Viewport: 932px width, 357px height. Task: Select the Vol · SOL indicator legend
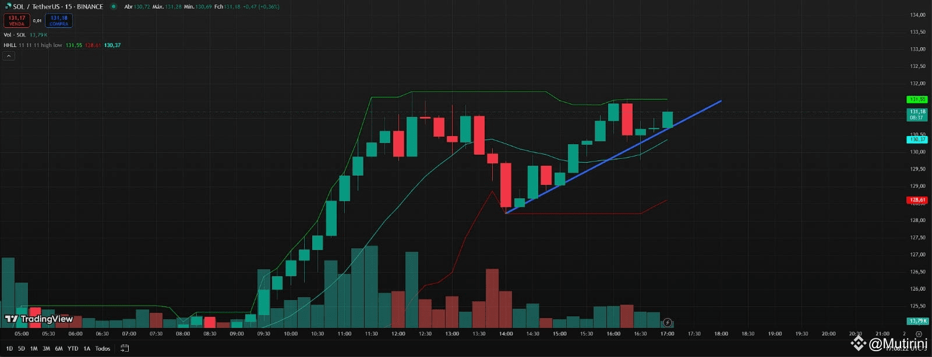(x=15, y=35)
